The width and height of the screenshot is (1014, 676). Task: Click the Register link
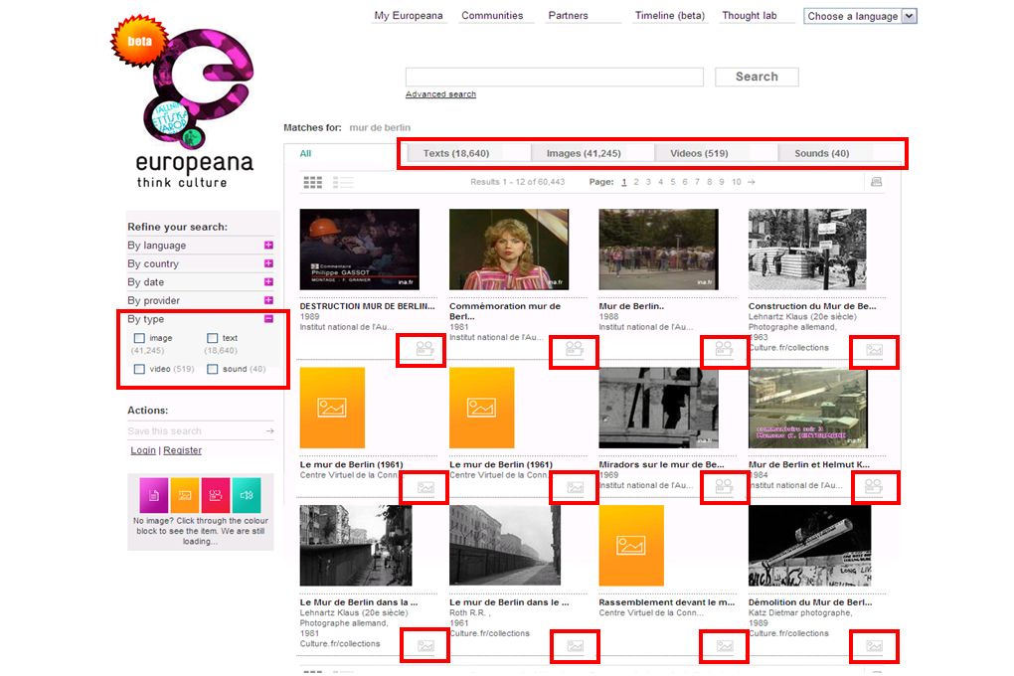coord(182,450)
